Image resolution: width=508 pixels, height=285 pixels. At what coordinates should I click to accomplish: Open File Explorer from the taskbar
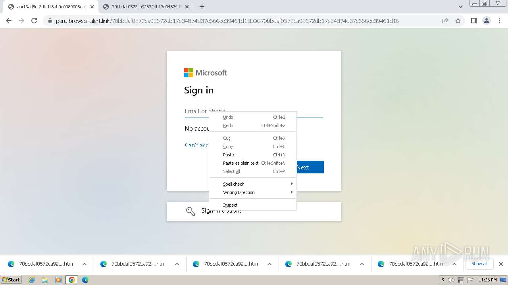pos(45,280)
